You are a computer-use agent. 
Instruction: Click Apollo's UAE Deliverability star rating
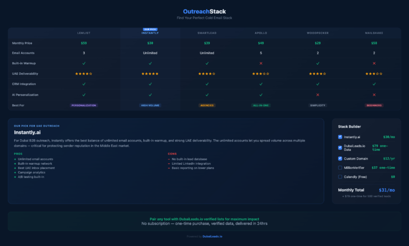tap(260, 74)
